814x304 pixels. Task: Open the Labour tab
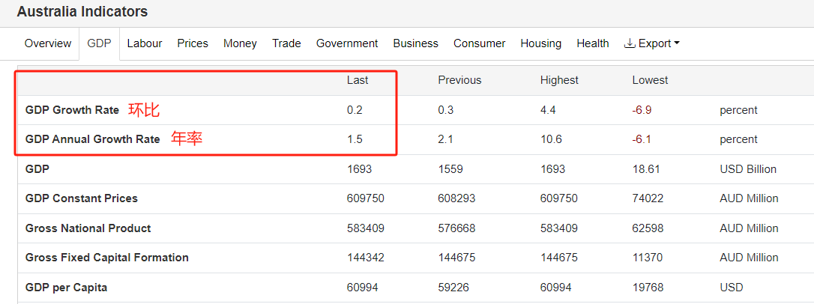(145, 43)
